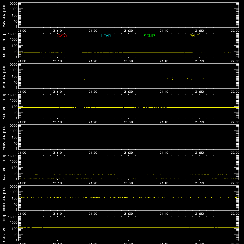Click the 100 y-axis label on 4995 MHz plot
244x244 pixels.
[x=15, y=168]
